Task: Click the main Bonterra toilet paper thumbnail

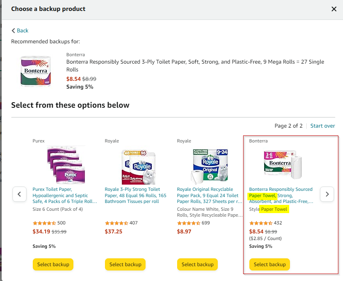Action: click(36, 71)
